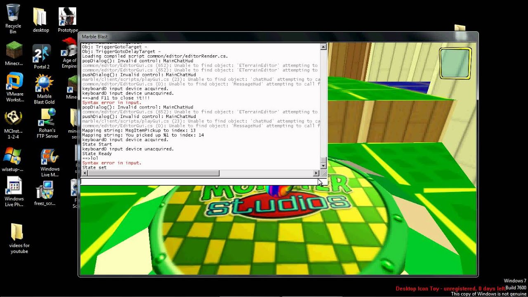
Task: Open the folder named desktop
Action: click(40, 20)
